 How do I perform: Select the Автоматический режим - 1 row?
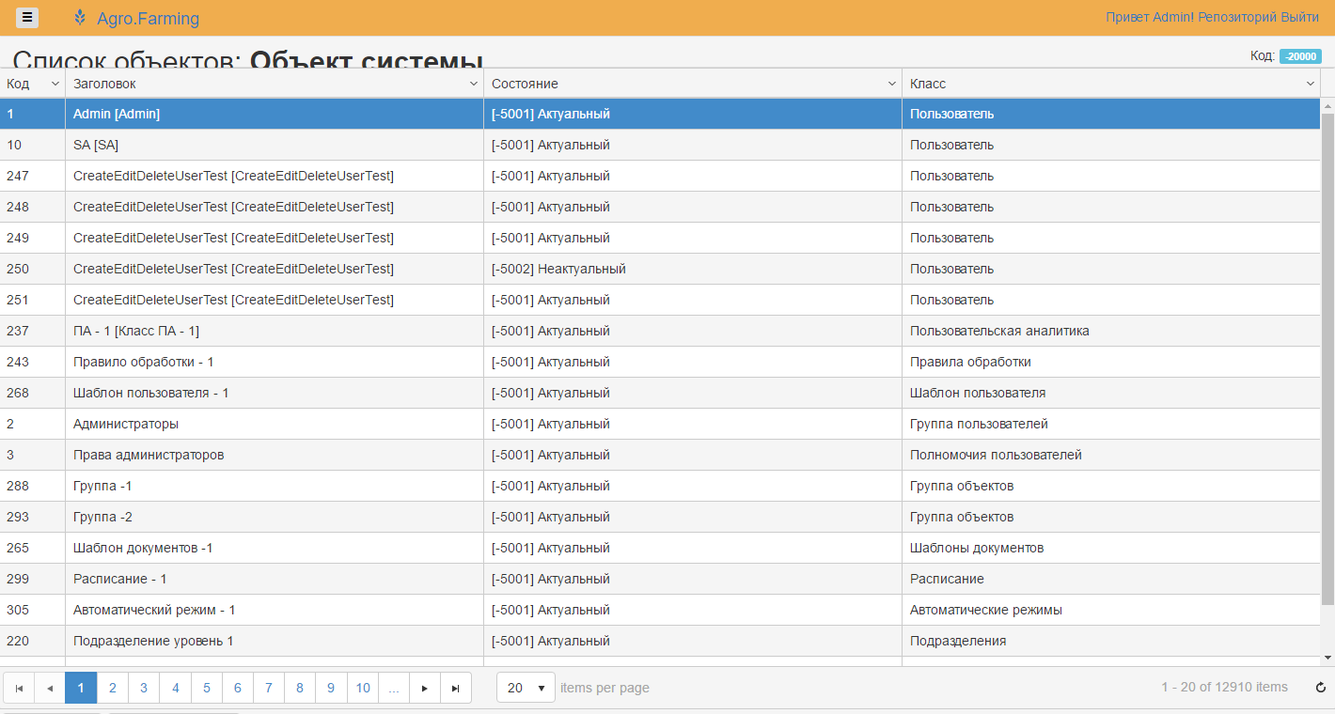pyautogui.click(x=660, y=610)
